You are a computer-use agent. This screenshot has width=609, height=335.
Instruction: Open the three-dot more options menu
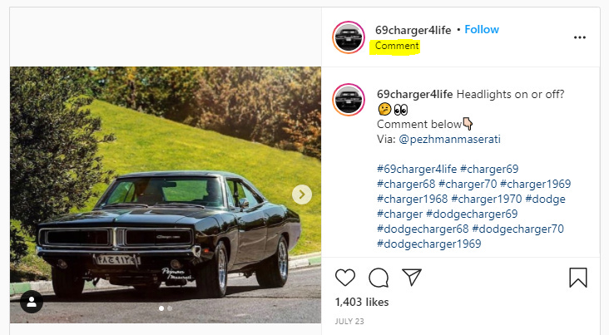[x=580, y=37]
